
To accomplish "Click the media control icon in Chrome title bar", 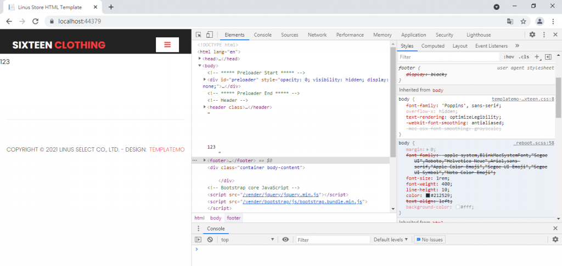I will 496,7.
